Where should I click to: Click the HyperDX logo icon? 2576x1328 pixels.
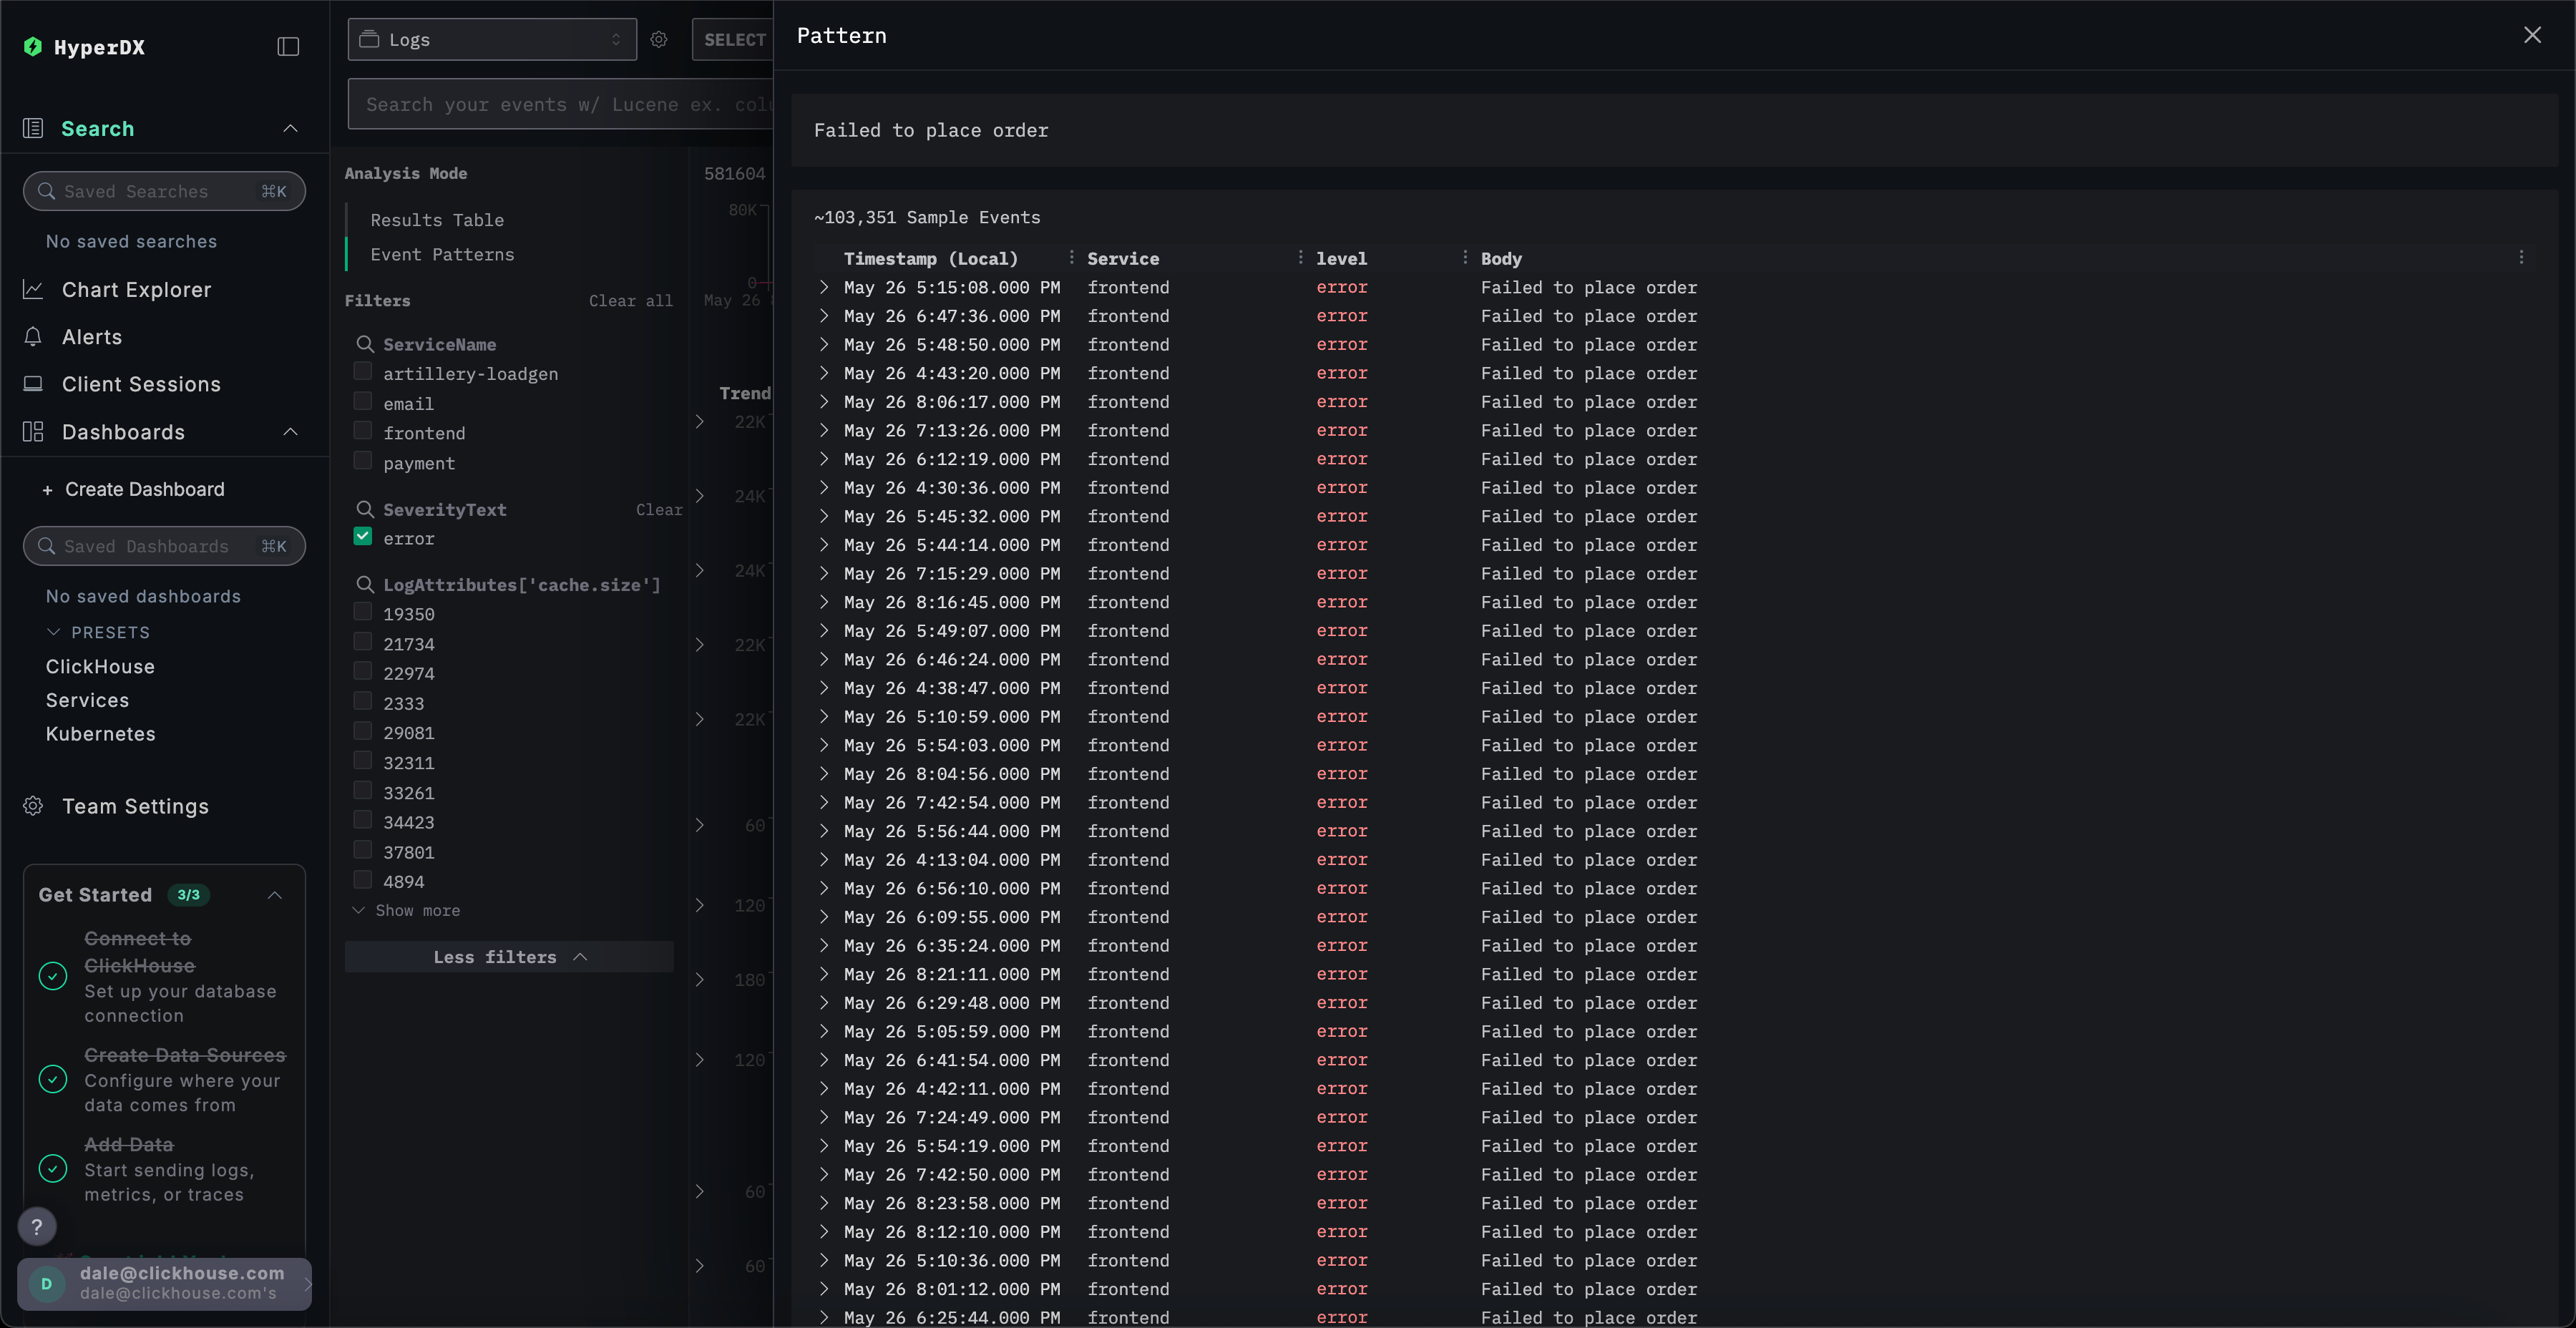click(33, 46)
